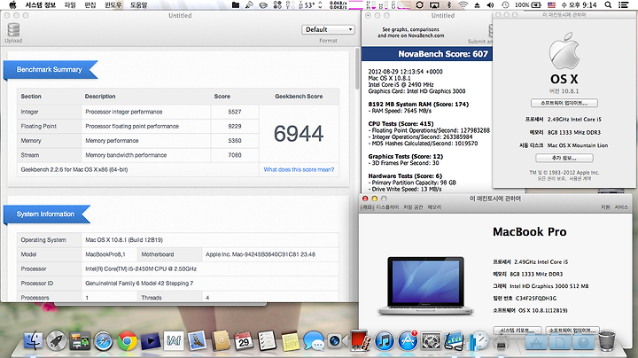Open the Downloads folder stack in Dock

(x=583, y=342)
